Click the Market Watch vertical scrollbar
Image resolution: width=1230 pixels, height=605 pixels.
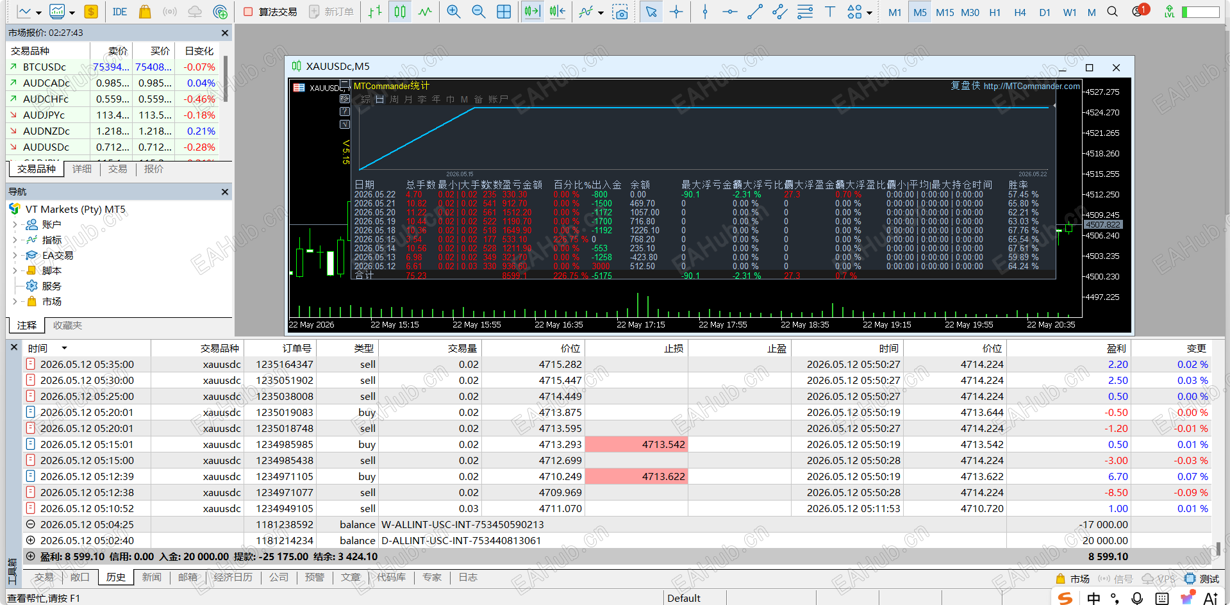click(225, 79)
